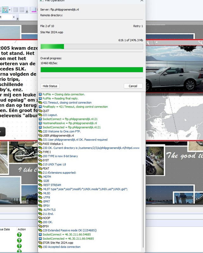The image size is (203, 253).
Task: Click the Hide Status button
Action: coord(50,86)
